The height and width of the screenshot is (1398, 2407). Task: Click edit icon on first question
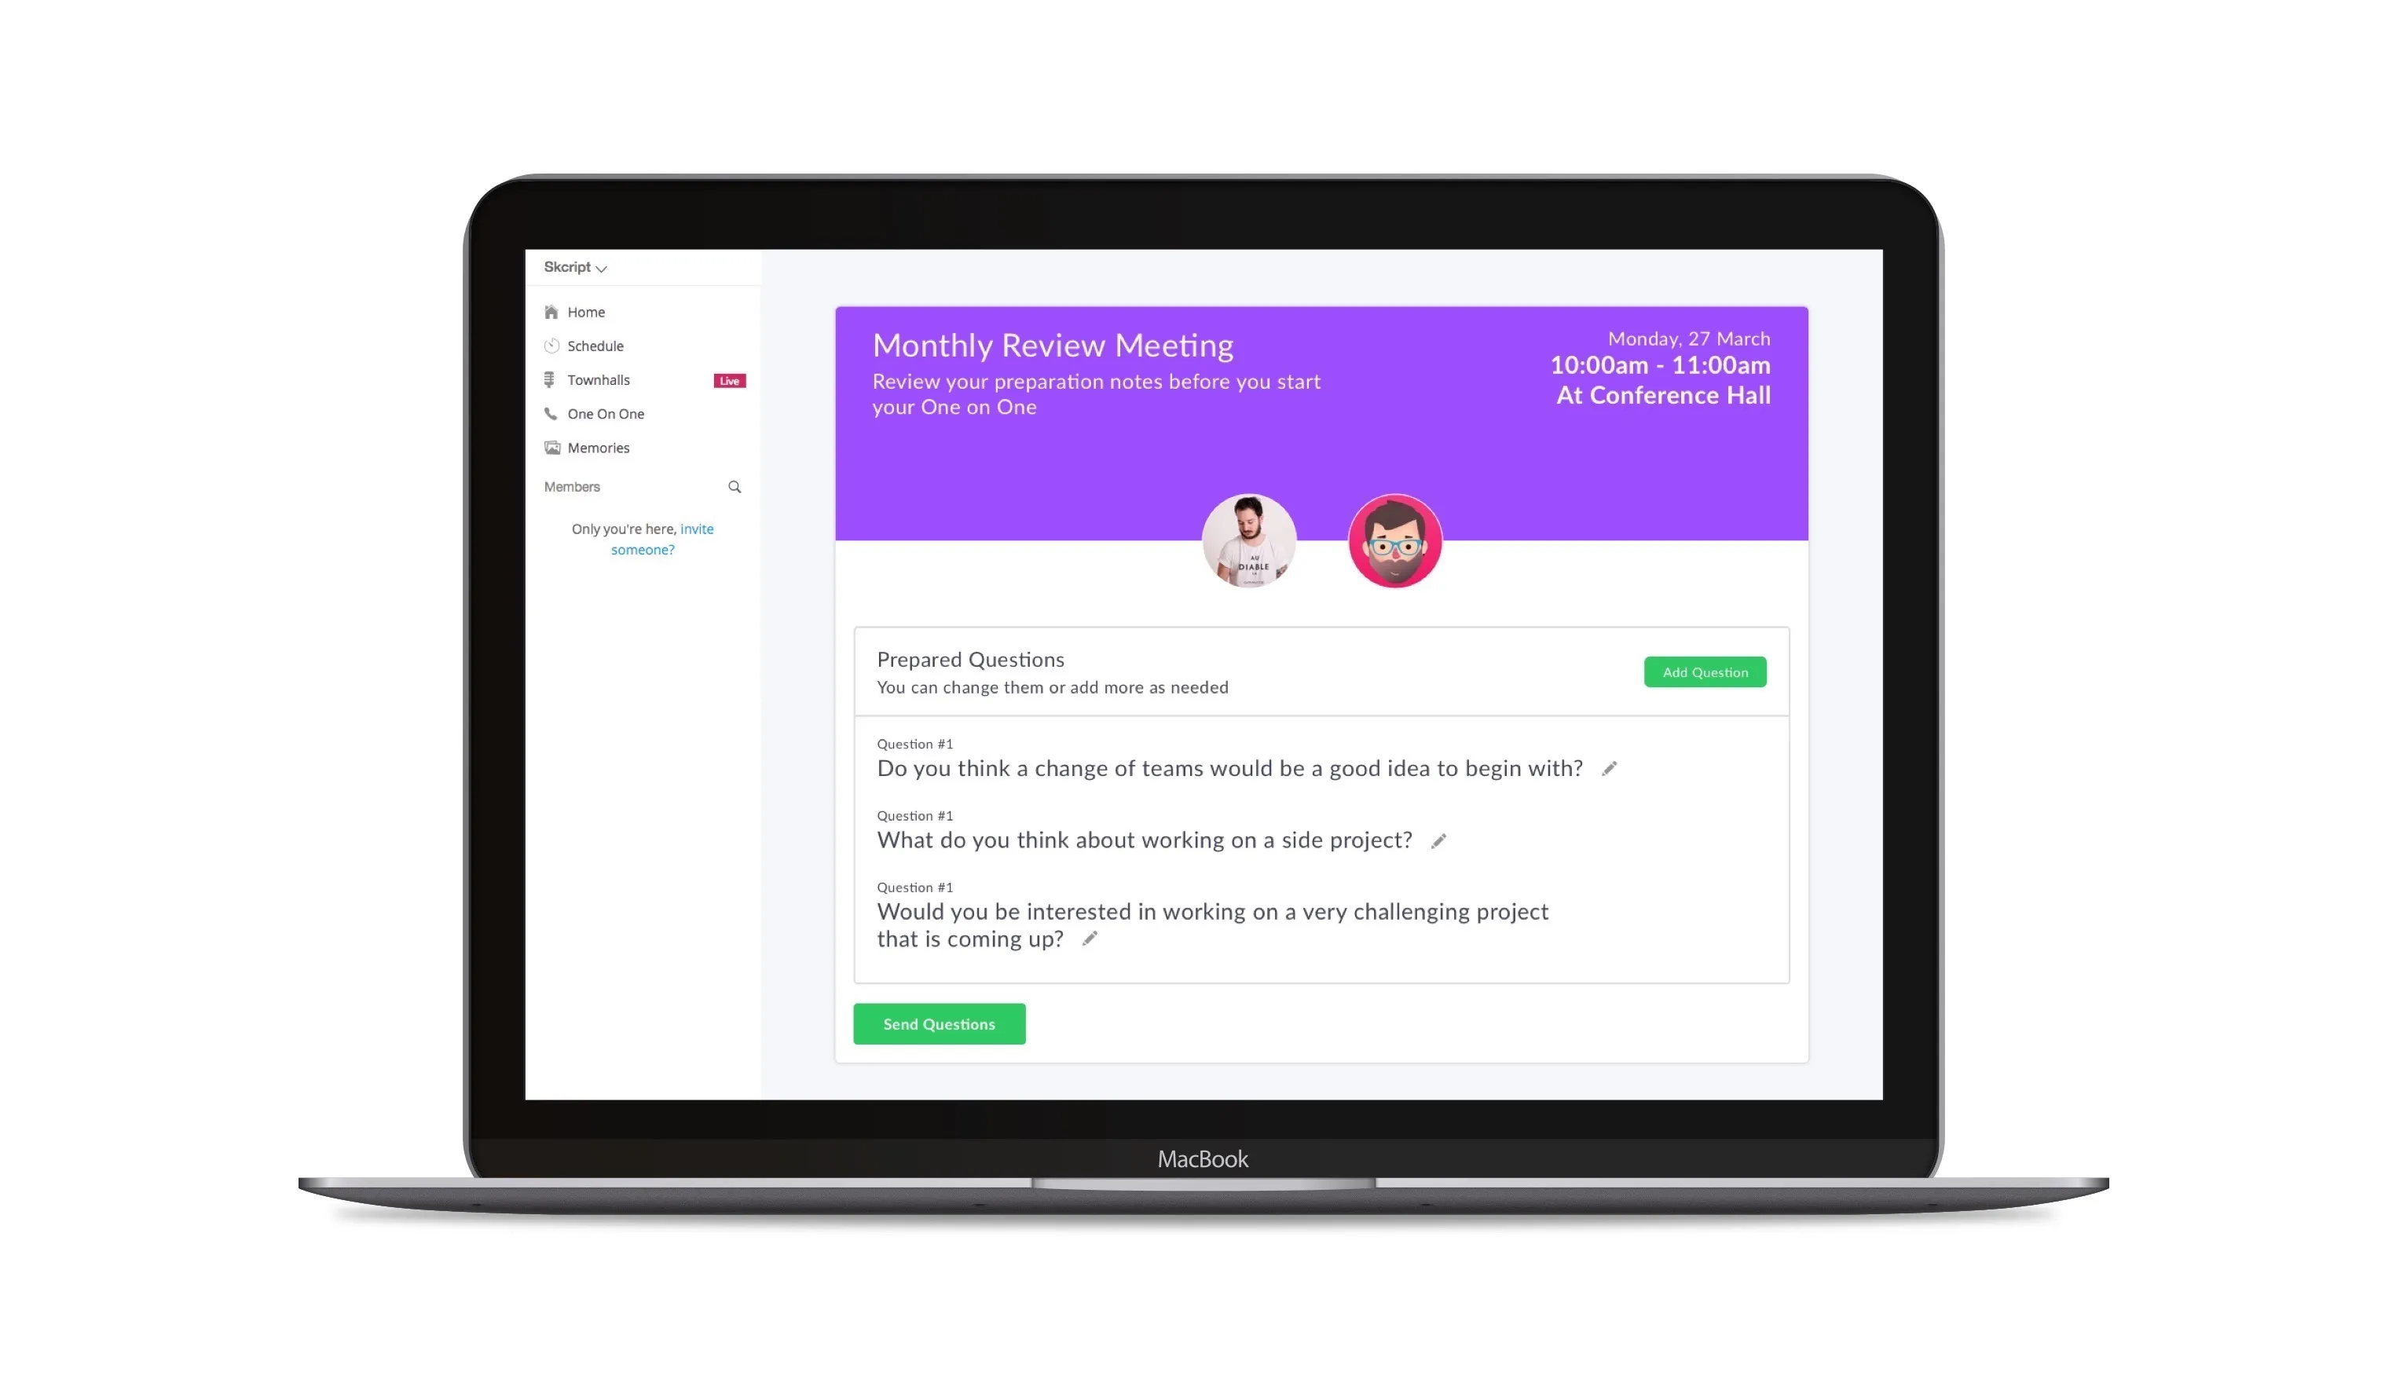pyautogui.click(x=1610, y=767)
